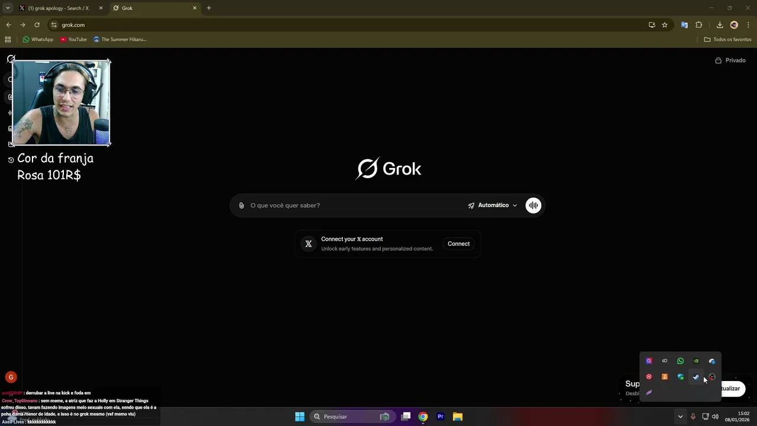Start voice mode with the waveform button
Screen dimensions: 757x426
(533, 205)
